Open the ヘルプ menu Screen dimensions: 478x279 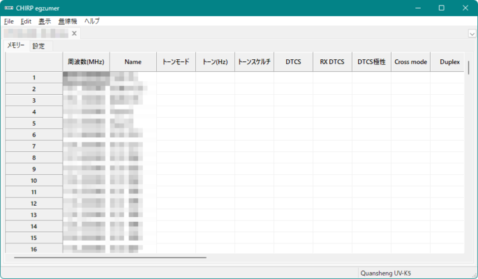point(92,22)
